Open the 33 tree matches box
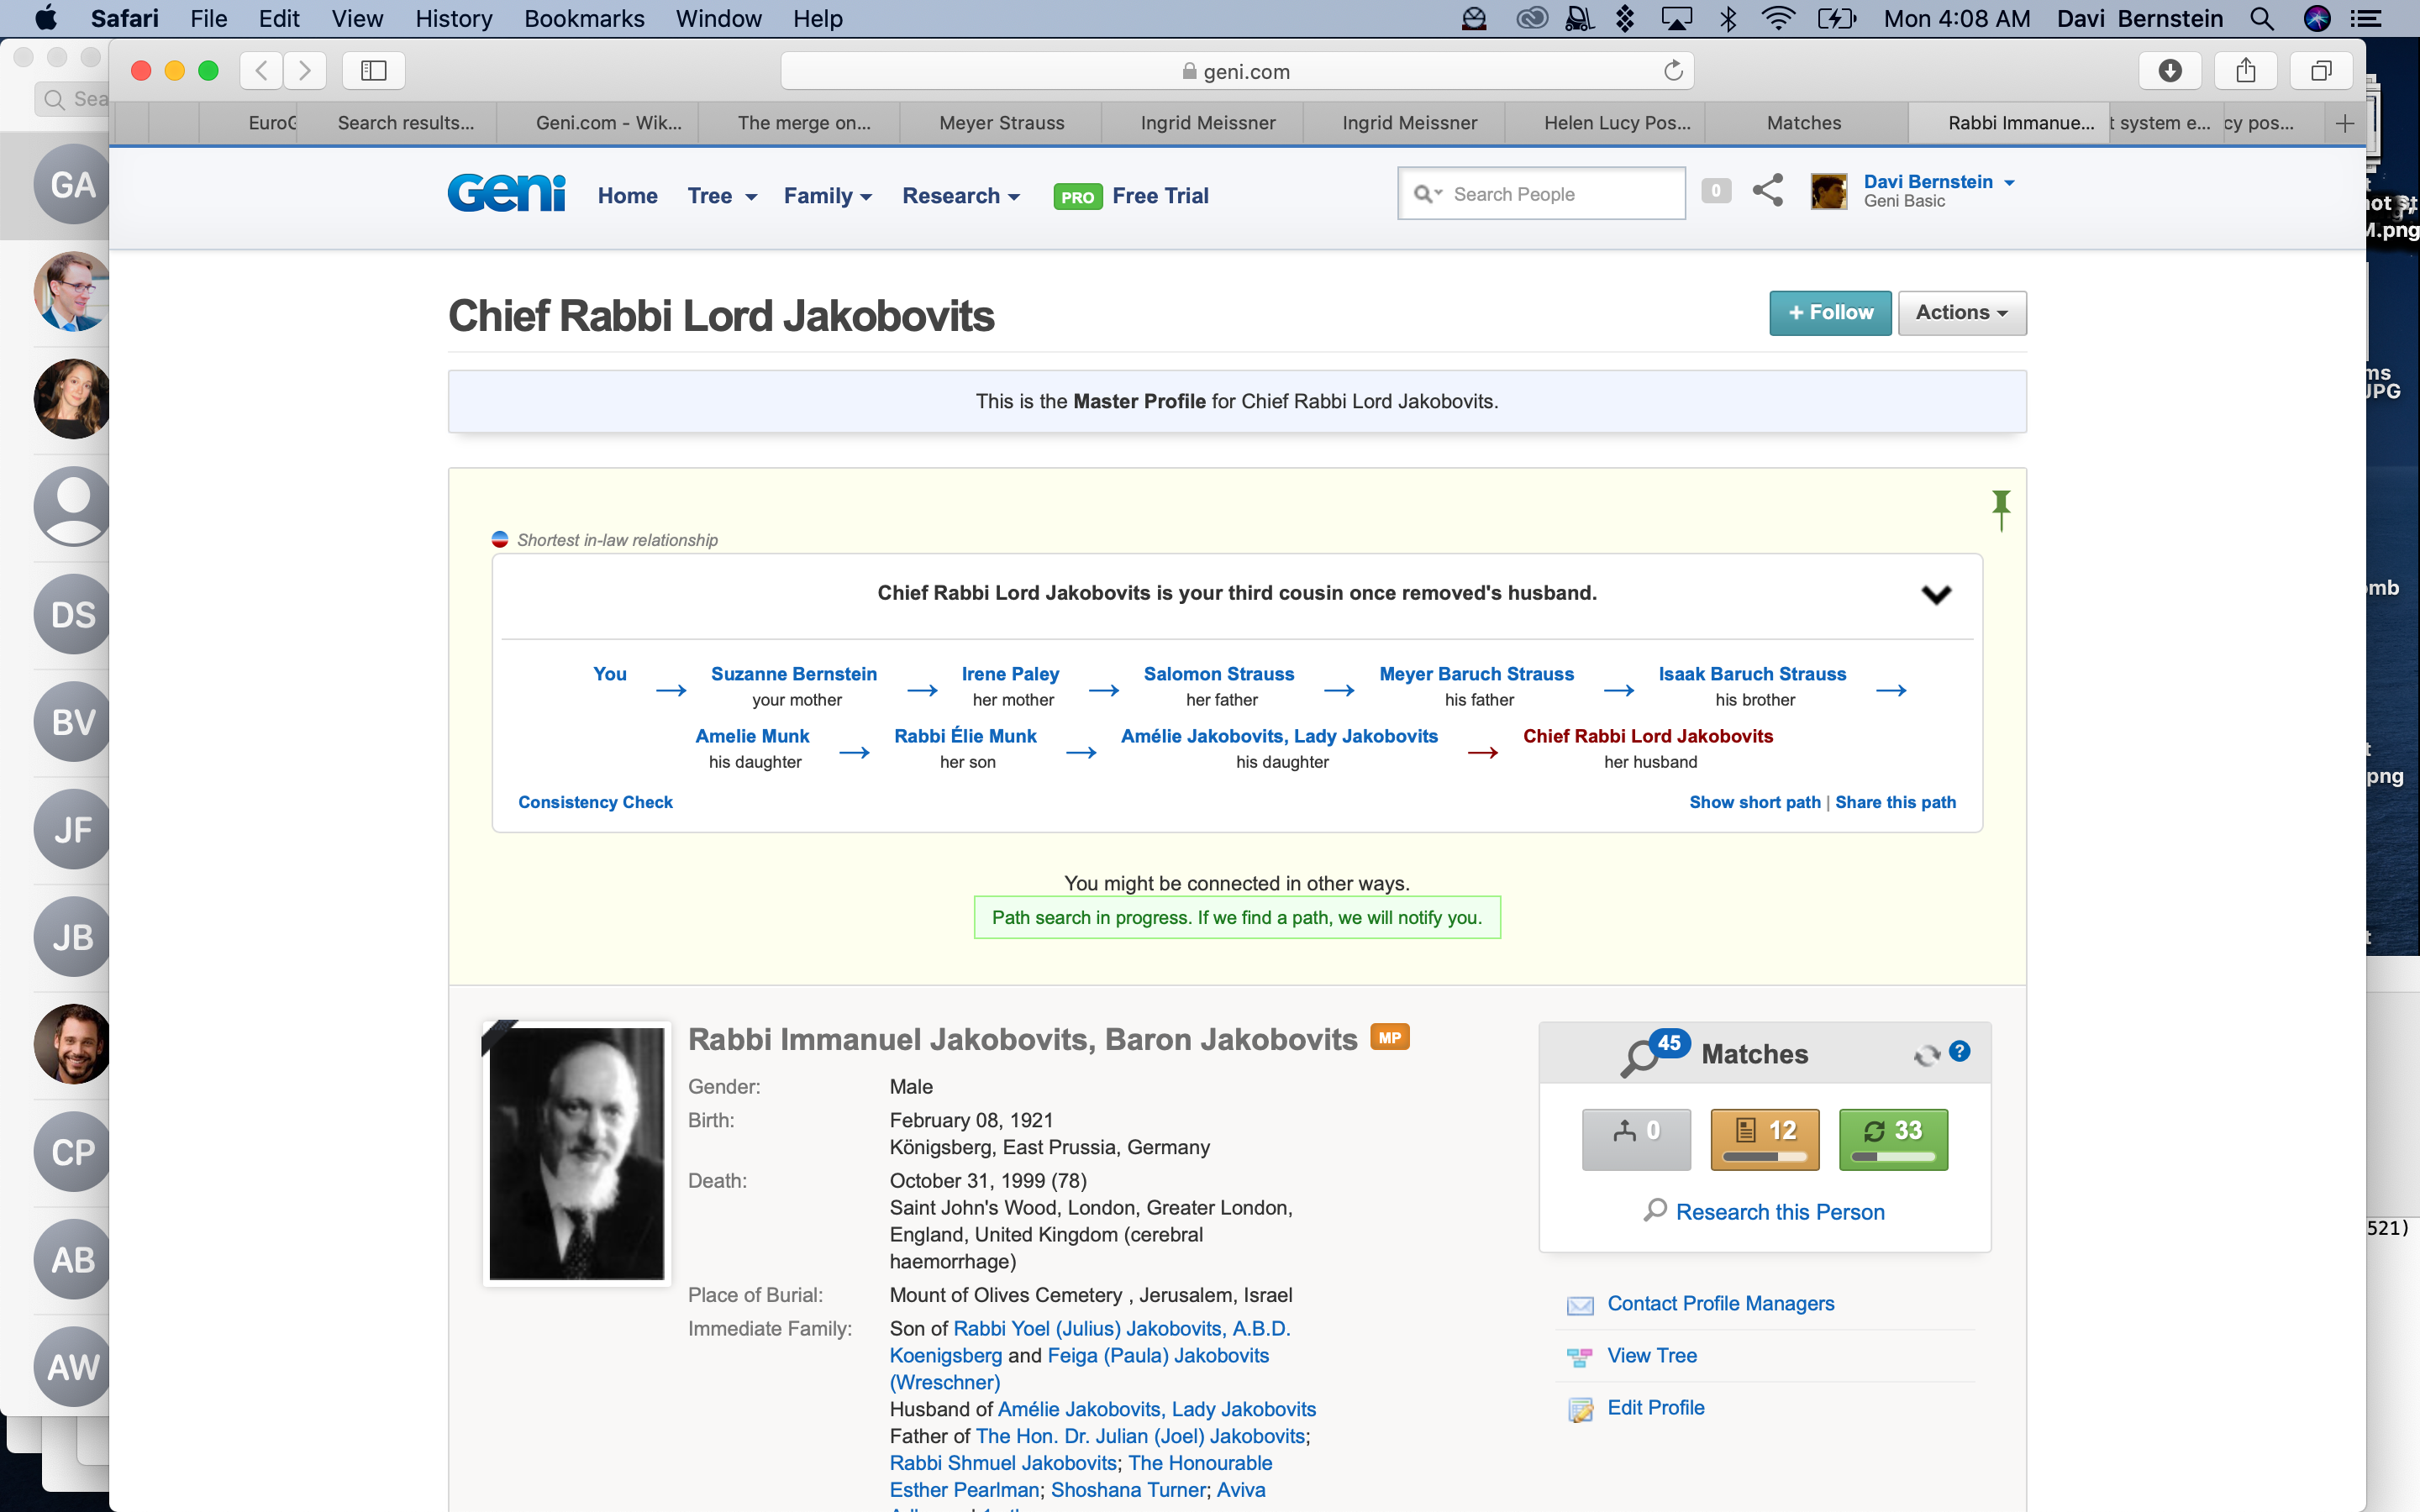The width and height of the screenshot is (2420, 1512). click(1892, 1138)
